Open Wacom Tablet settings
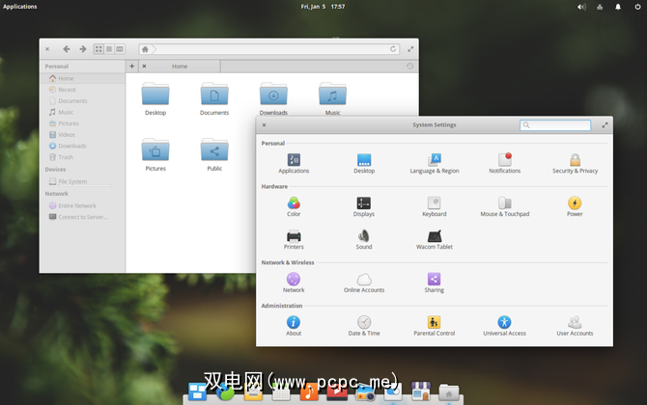Viewport: 647px width, 405px height. (x=435, y=236)
